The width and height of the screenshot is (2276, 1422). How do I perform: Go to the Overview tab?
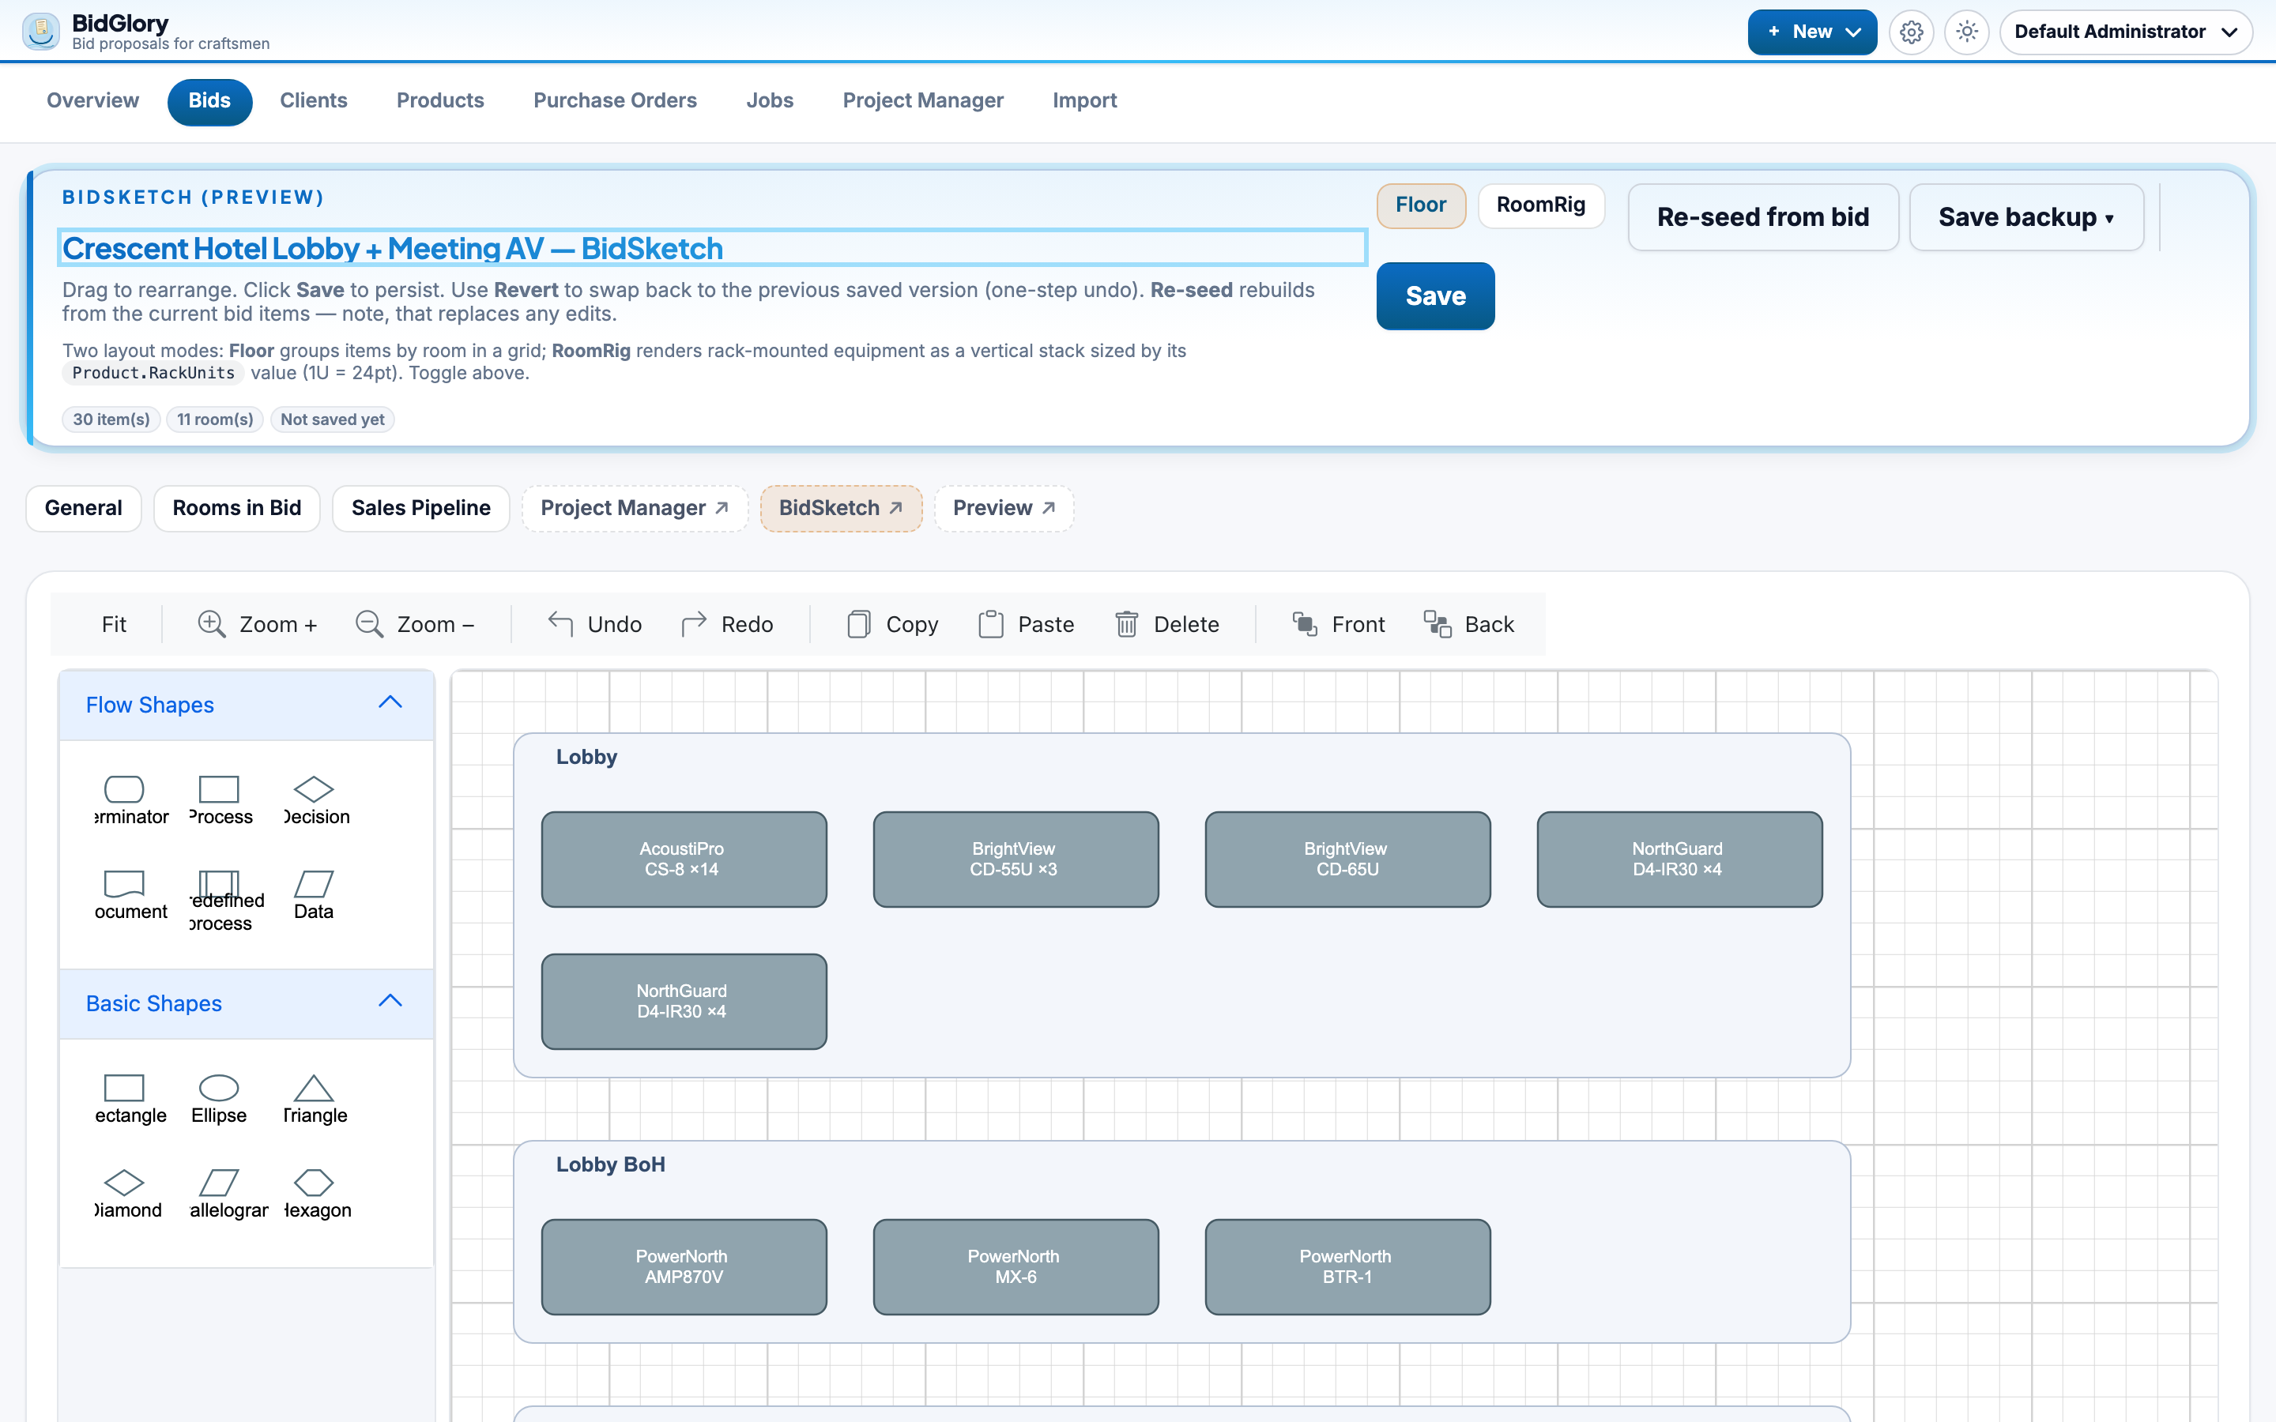click(x=92, y=100)
